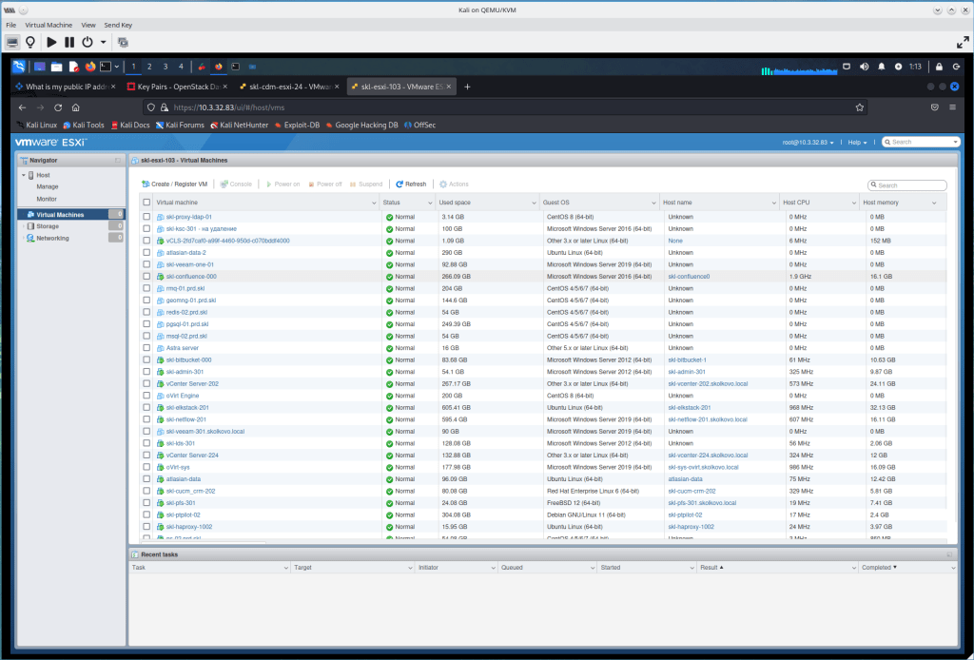Click the bookmark star in address bar
Image resolution: width=974 pixels, height=660 pixels.
[859, 107]
